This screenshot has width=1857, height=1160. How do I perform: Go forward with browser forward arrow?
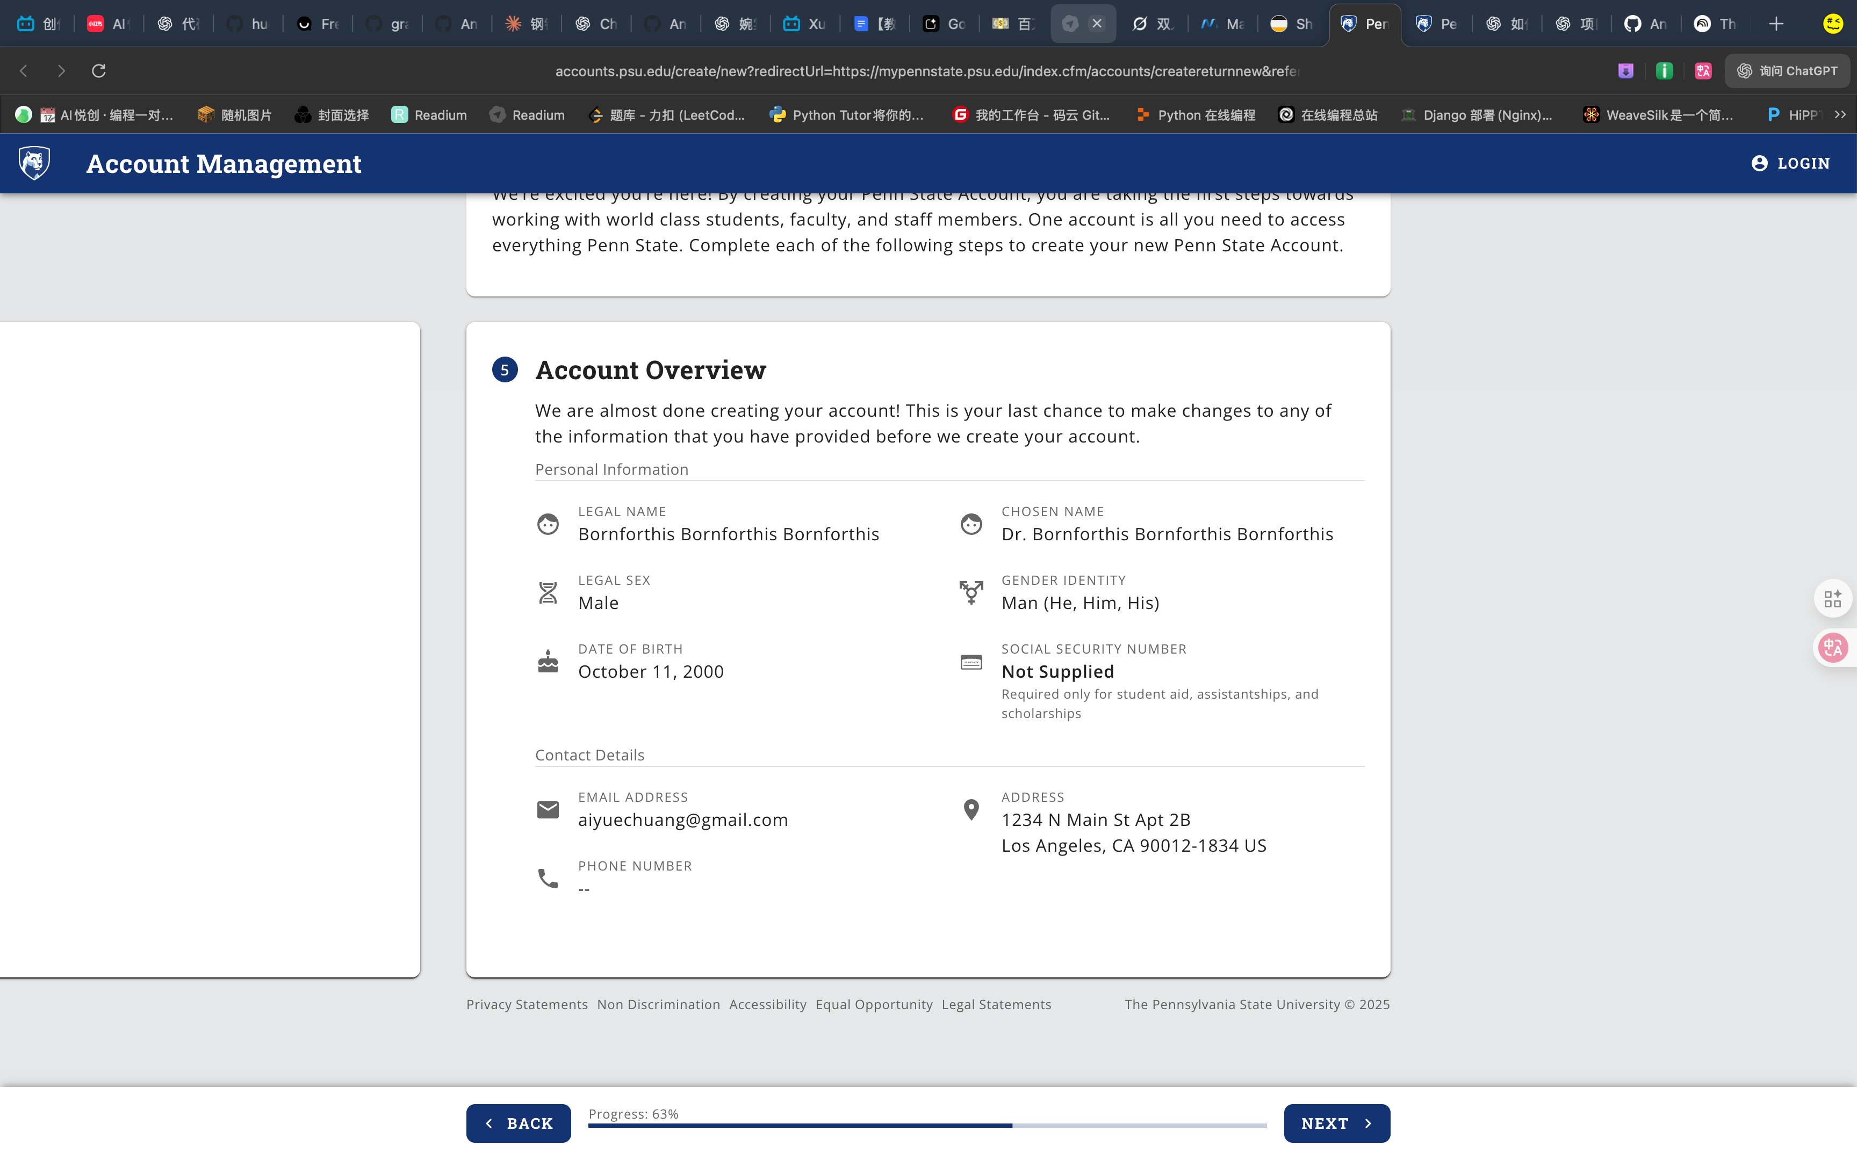(61, 70)
